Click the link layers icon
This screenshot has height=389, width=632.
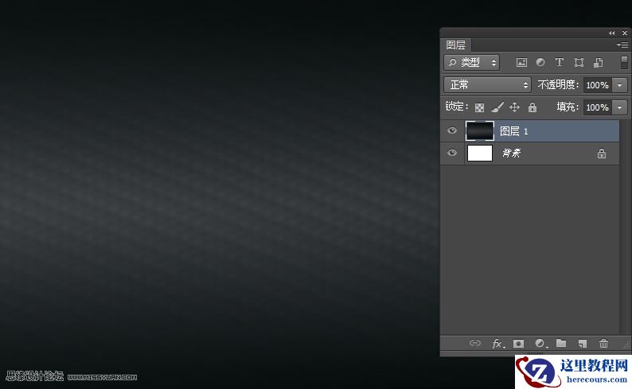click(475, 343)
